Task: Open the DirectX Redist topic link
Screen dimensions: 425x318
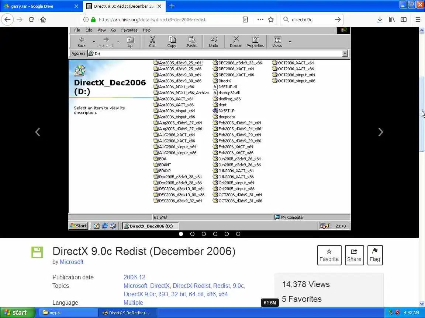Action: [x=191, y=286]
